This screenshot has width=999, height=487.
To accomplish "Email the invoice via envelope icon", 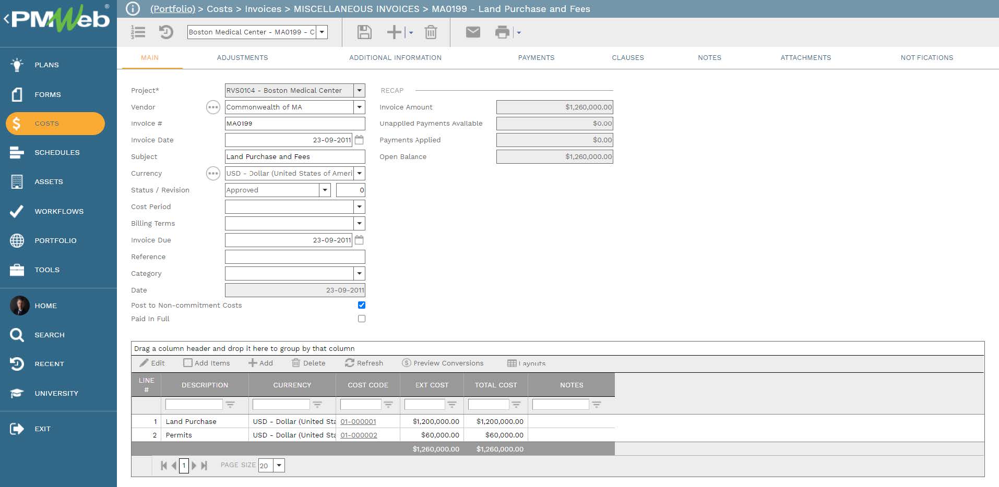I will click(x=473, y=32).
